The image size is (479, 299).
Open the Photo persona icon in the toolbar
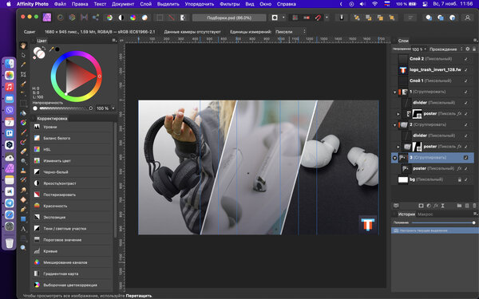click(x=47, y=18)
